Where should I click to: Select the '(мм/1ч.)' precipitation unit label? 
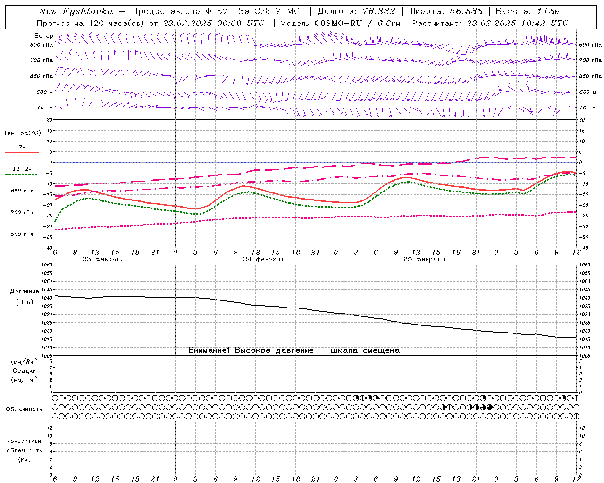pyautogui.click(x=25, y=380)
